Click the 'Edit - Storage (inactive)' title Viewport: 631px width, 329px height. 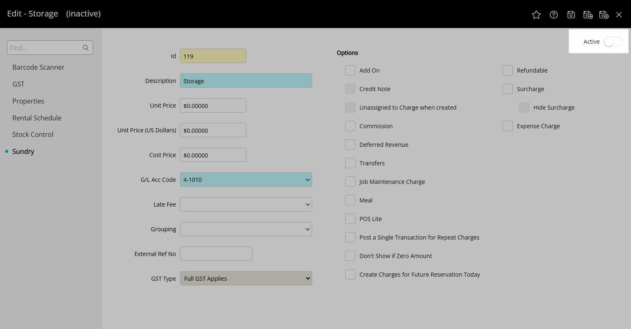[x=54, y=14]
